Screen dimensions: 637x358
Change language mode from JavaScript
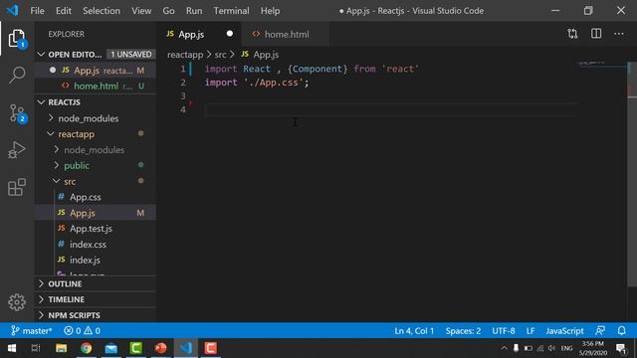tap(564, 331)
